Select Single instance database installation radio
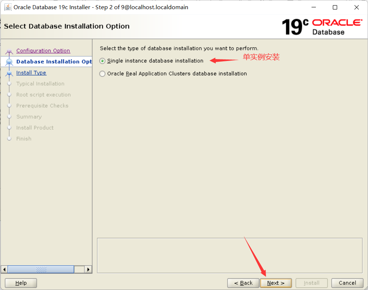Viewport: 368px width, 290px height. [x=102, y=61]
